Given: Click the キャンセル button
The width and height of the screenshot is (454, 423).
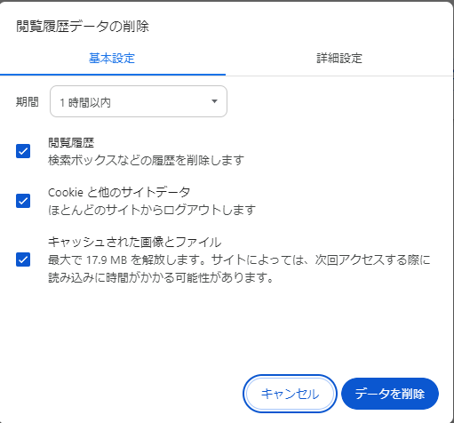Looking at the screenshot, I should [290, 394].
